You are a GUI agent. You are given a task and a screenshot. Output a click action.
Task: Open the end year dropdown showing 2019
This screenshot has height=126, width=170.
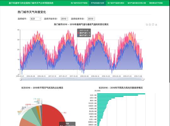tap(91, 19)
